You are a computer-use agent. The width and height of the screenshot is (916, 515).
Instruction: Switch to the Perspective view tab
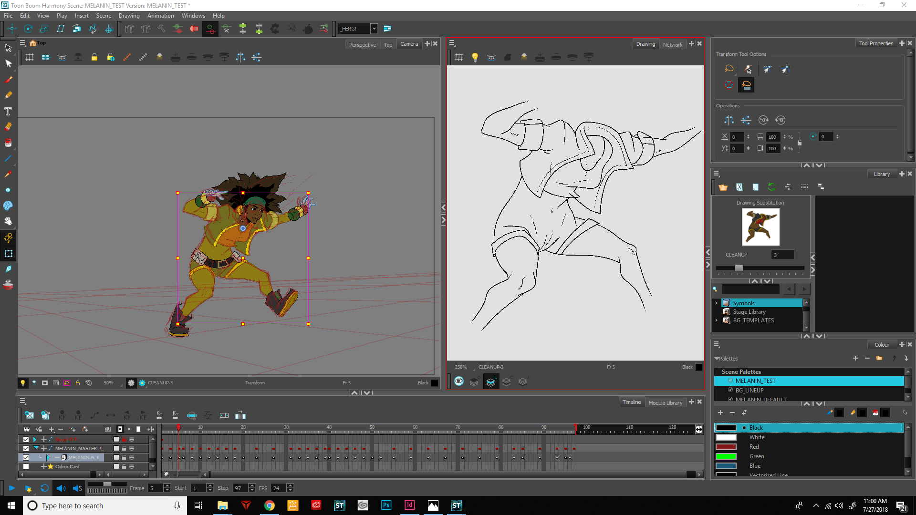coord(362,44)
